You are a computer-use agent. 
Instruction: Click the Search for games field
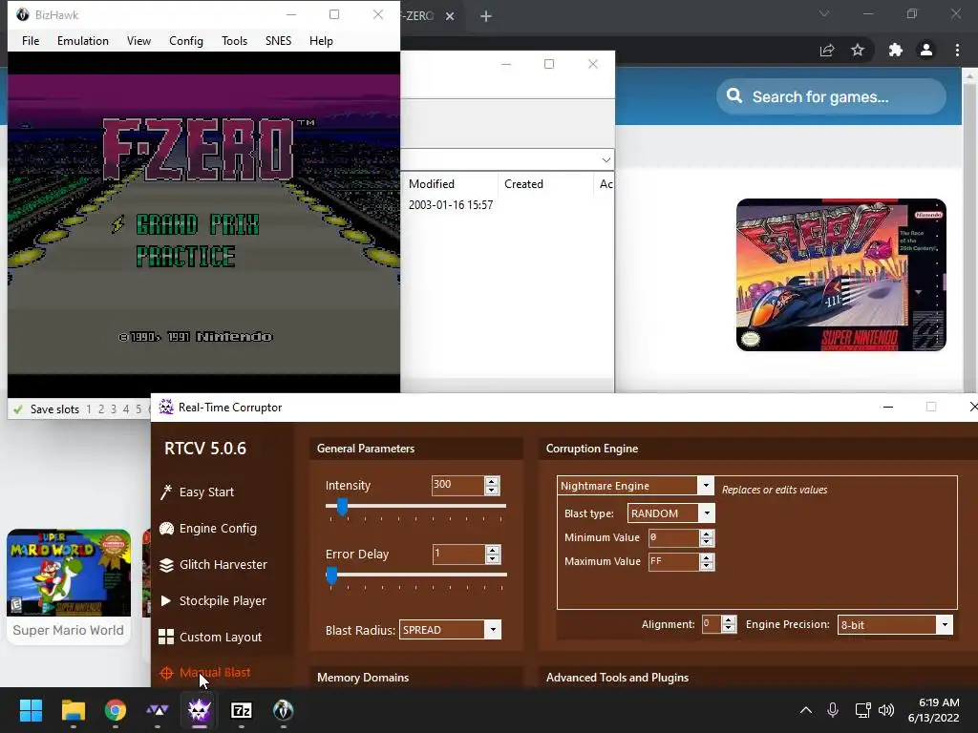point(832,96)
